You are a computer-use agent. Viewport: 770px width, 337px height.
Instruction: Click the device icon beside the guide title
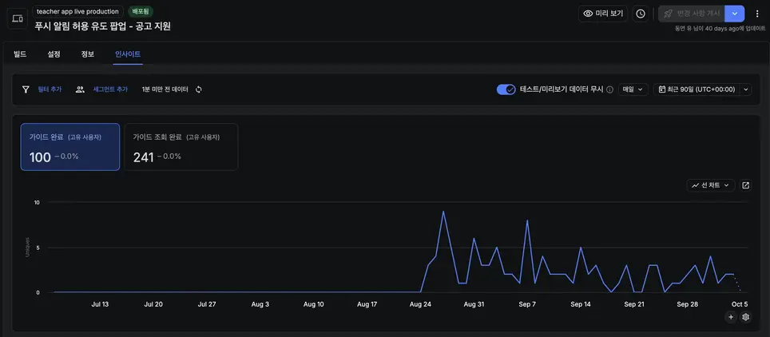coord(18,18)
